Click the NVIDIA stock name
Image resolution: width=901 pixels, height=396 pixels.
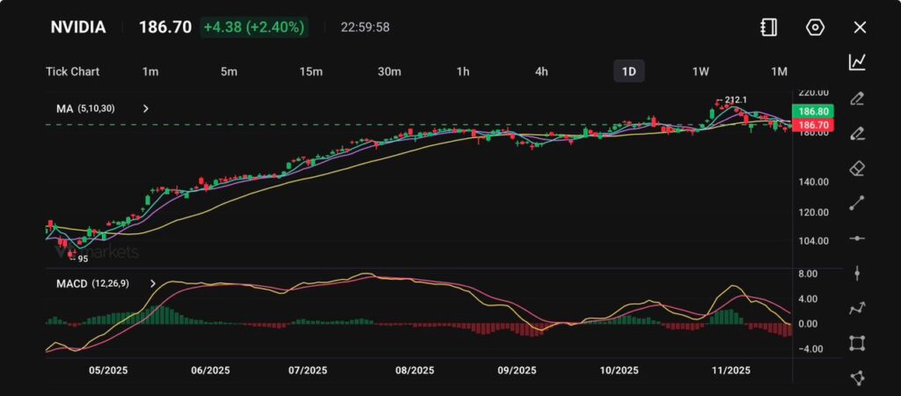coord(77,27)
